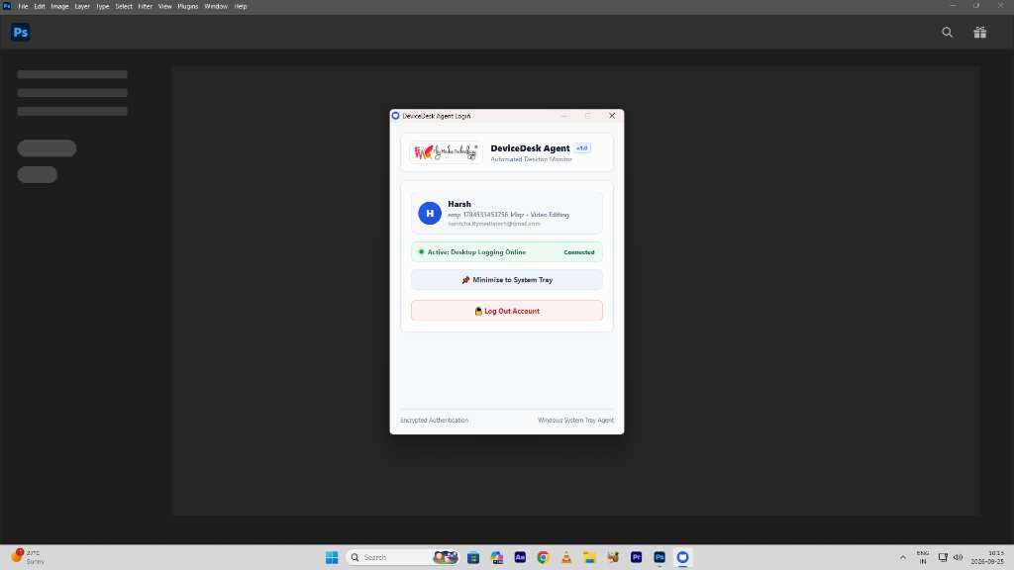
Task: Click the Log Out Account button
Action: [x=507, y=311]
